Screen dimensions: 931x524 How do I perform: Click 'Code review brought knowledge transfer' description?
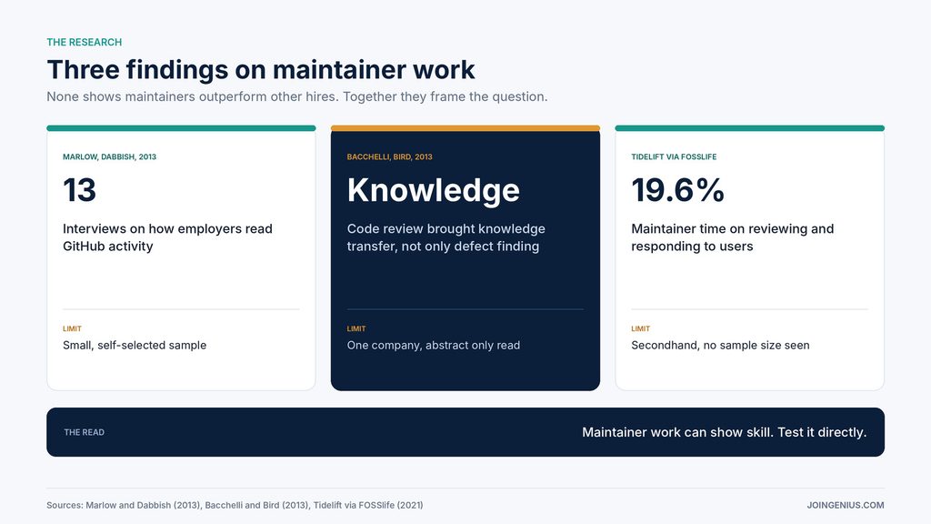445,237
